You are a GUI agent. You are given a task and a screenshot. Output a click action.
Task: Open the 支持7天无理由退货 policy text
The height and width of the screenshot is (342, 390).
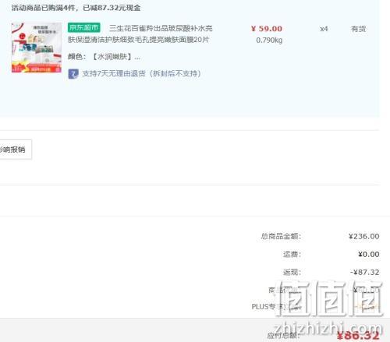point(141,73)
